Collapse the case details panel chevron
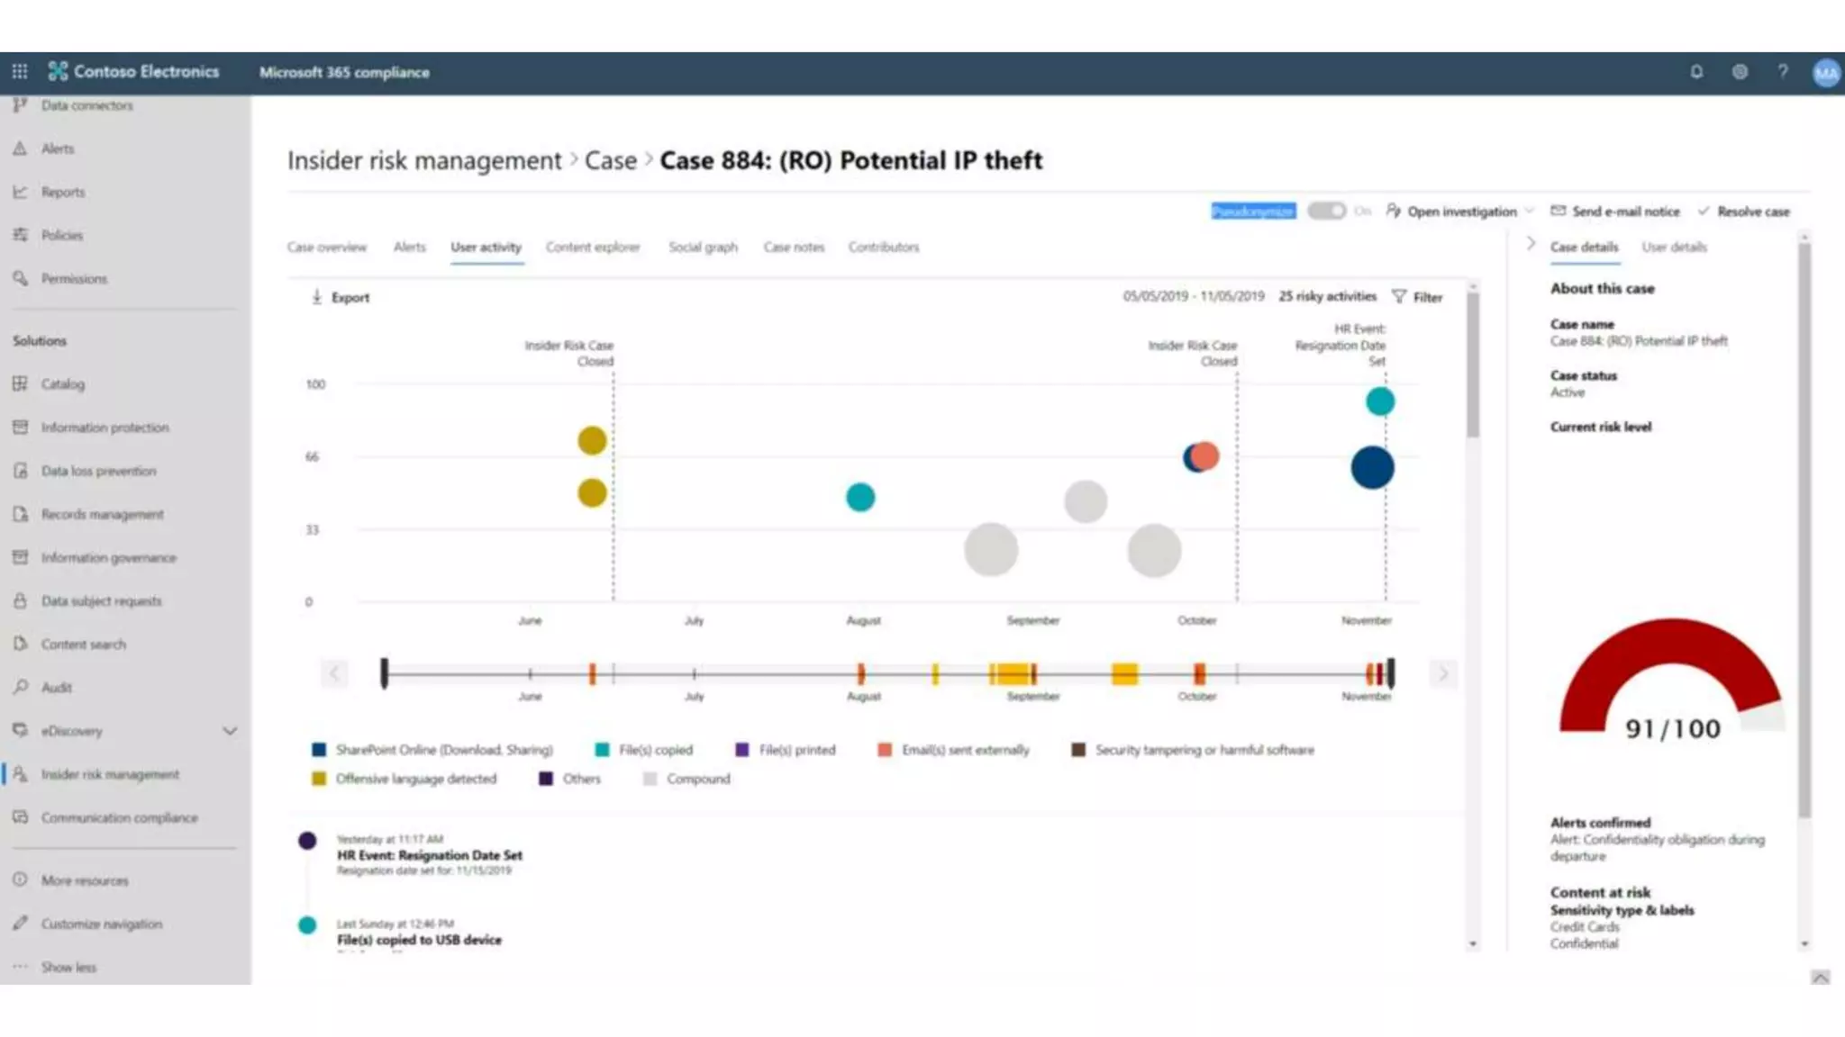The width and height of the screenshot is (1845, 1037). coord(1531,244)
